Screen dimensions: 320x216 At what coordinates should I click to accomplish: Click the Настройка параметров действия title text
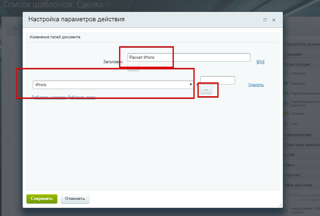(x=77, y=19)
